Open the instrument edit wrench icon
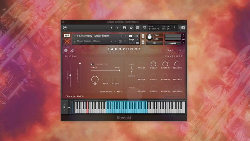The width and height of the screenshot is (250, 141). tap(67, 36)
